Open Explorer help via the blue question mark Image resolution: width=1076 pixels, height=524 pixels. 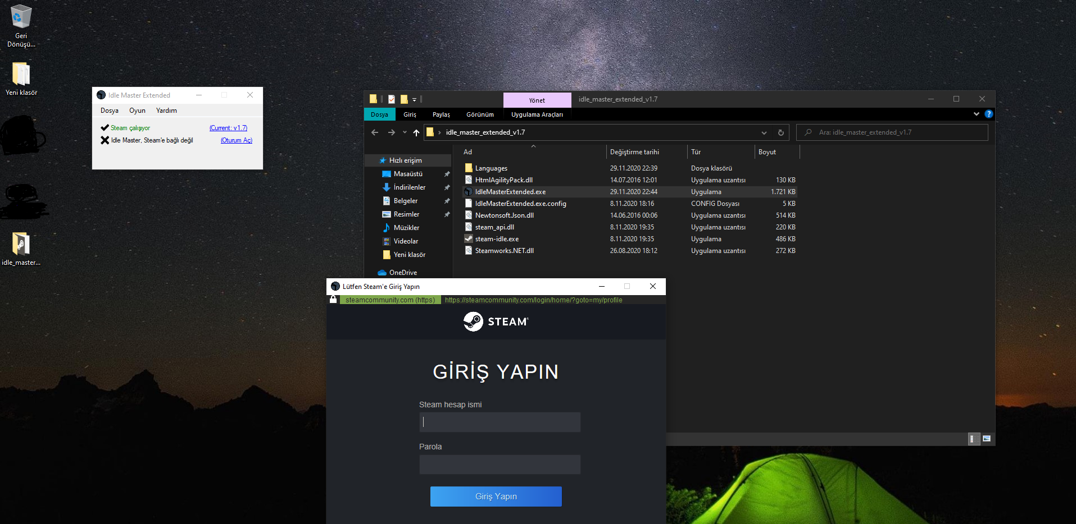pos(989,114)
